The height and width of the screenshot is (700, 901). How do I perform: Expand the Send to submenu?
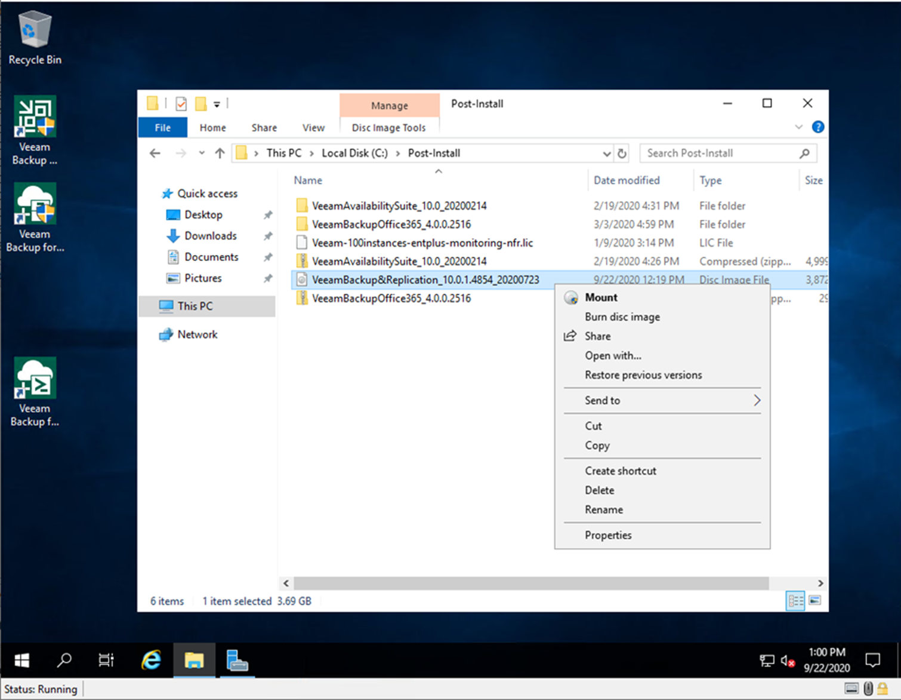662,401
